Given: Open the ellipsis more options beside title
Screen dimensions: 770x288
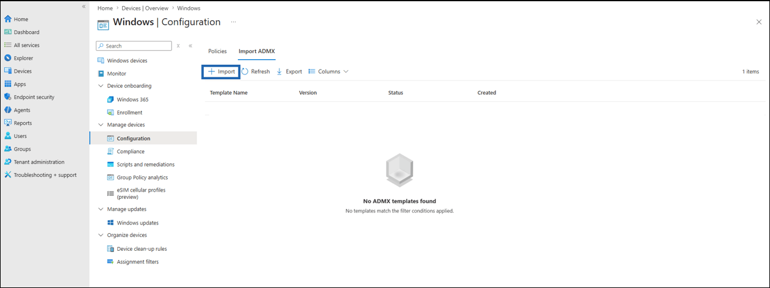Looking at the screenshot, I should click(x=233, y=22).
